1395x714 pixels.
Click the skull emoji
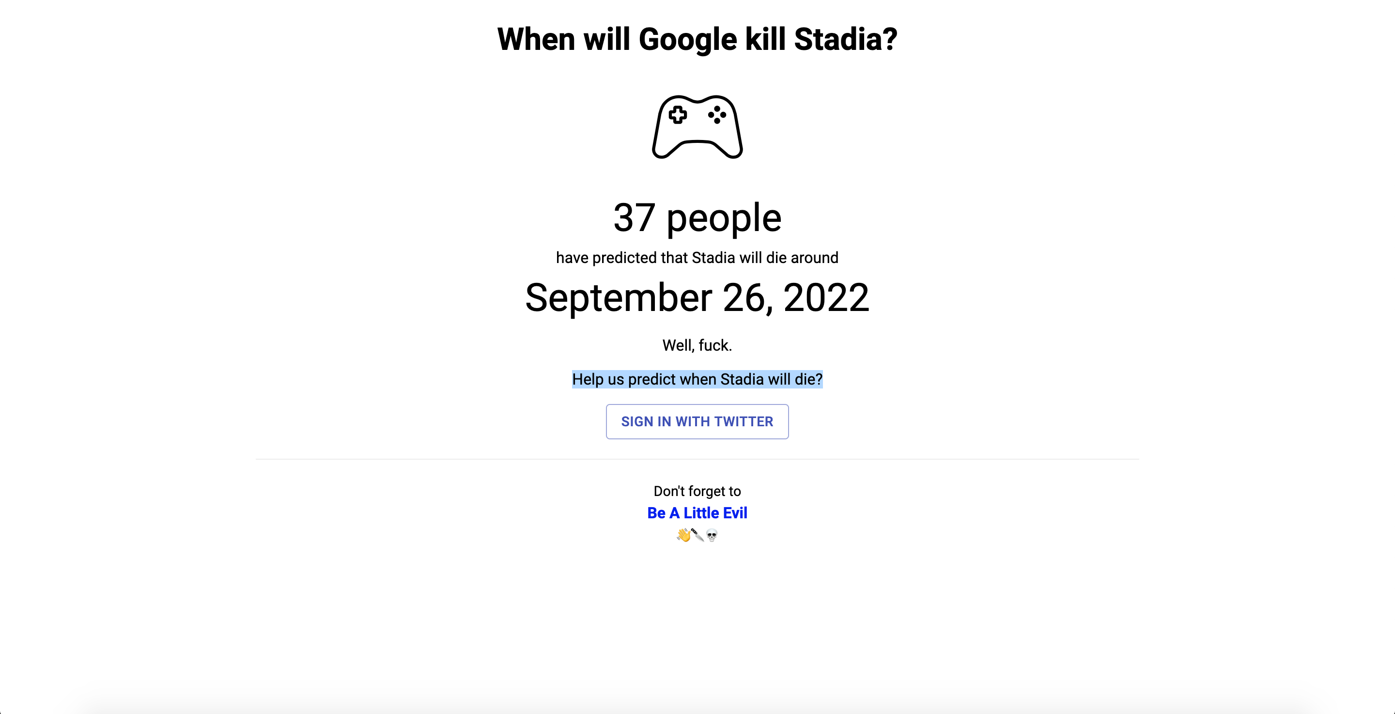tap(713, 535)
